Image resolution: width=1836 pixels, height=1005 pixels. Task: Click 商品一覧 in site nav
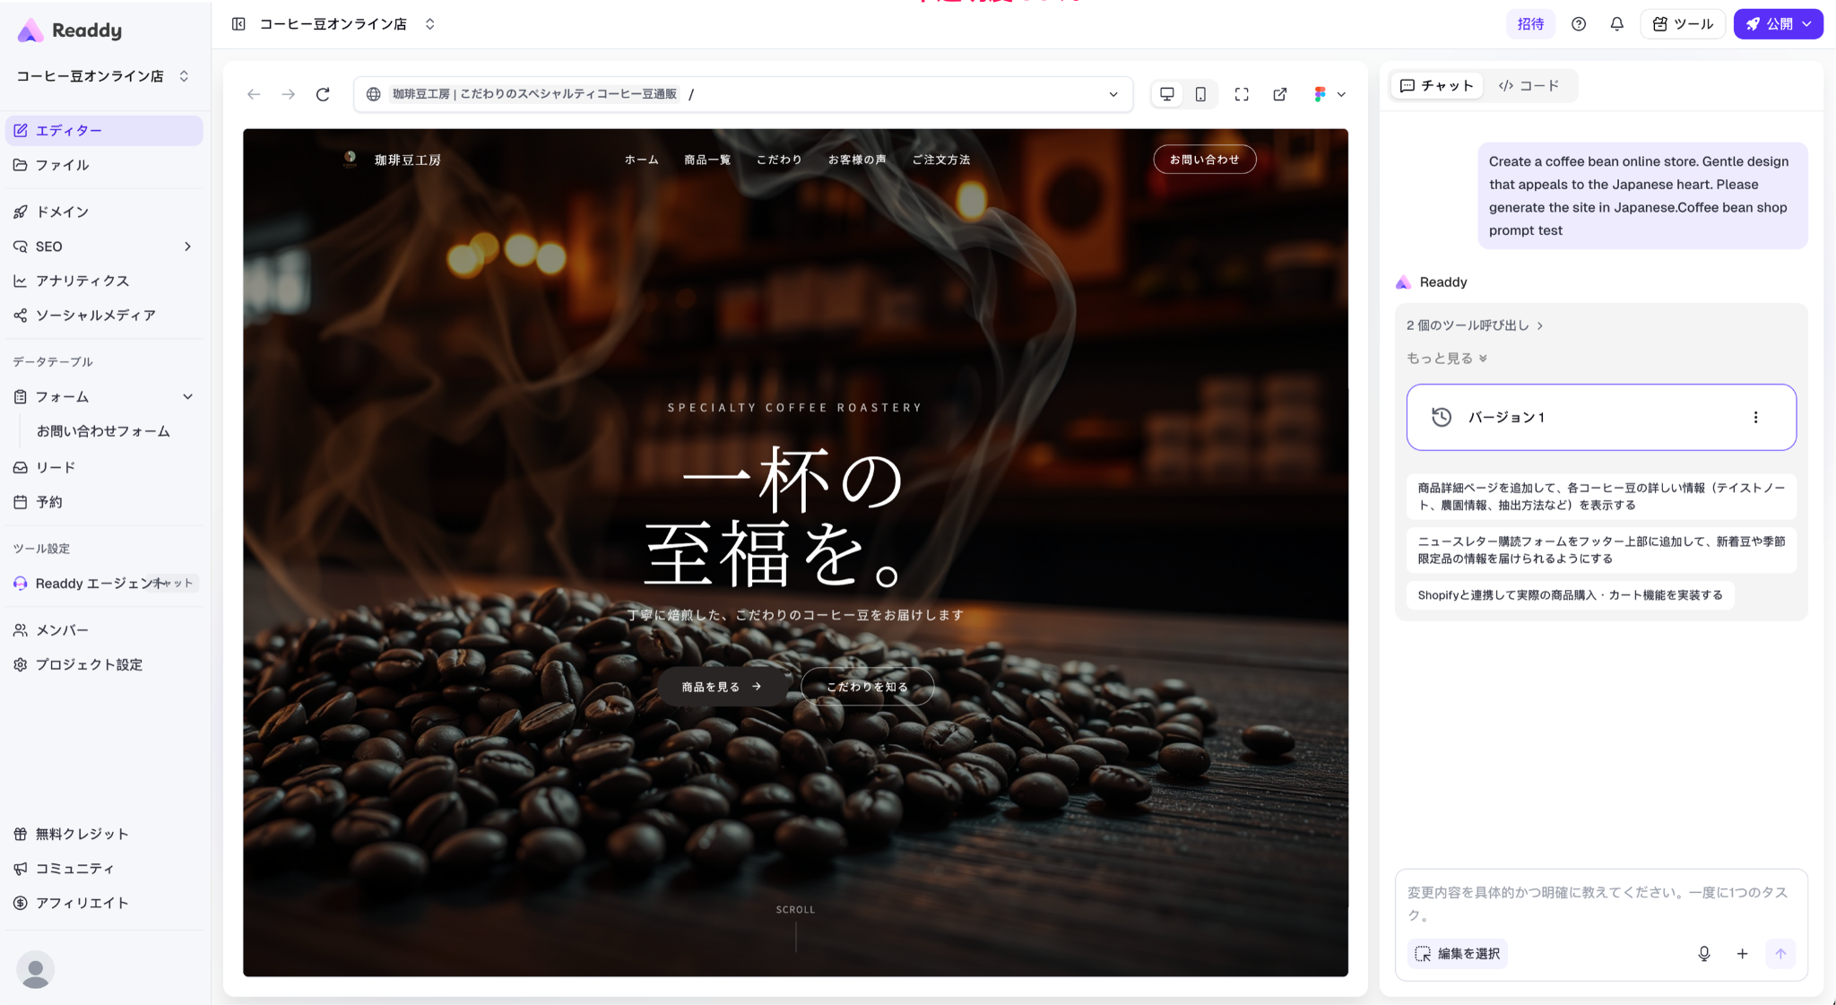[x=707, y=160]
